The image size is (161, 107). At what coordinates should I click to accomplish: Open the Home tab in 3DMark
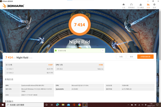coord(124,6)
